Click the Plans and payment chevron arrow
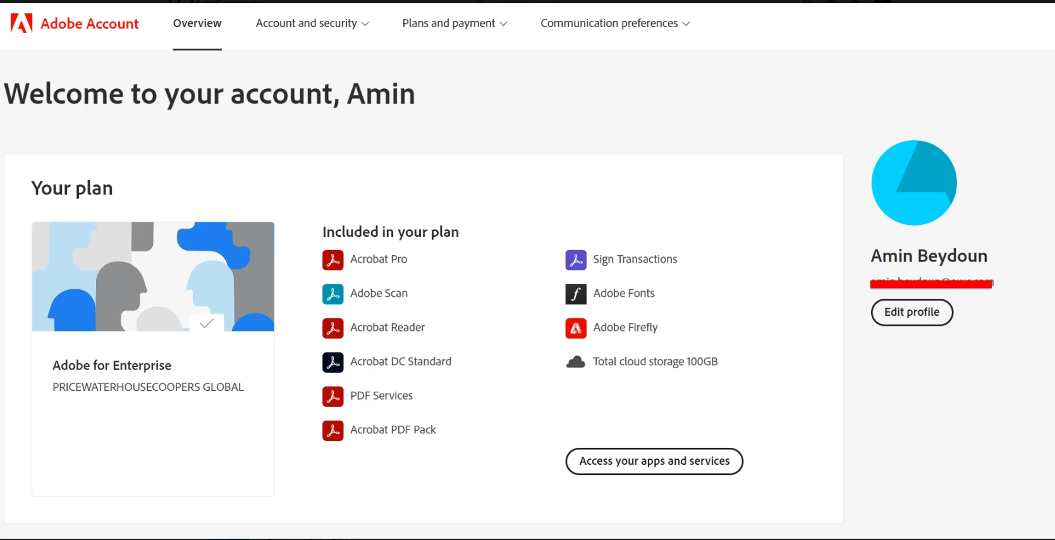 pos(503,24)
